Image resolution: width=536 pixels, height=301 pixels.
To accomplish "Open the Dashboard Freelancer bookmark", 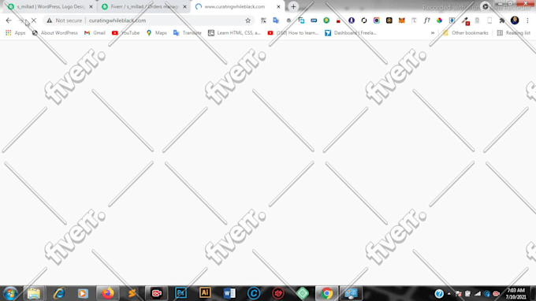I will [x=351, y=33].
